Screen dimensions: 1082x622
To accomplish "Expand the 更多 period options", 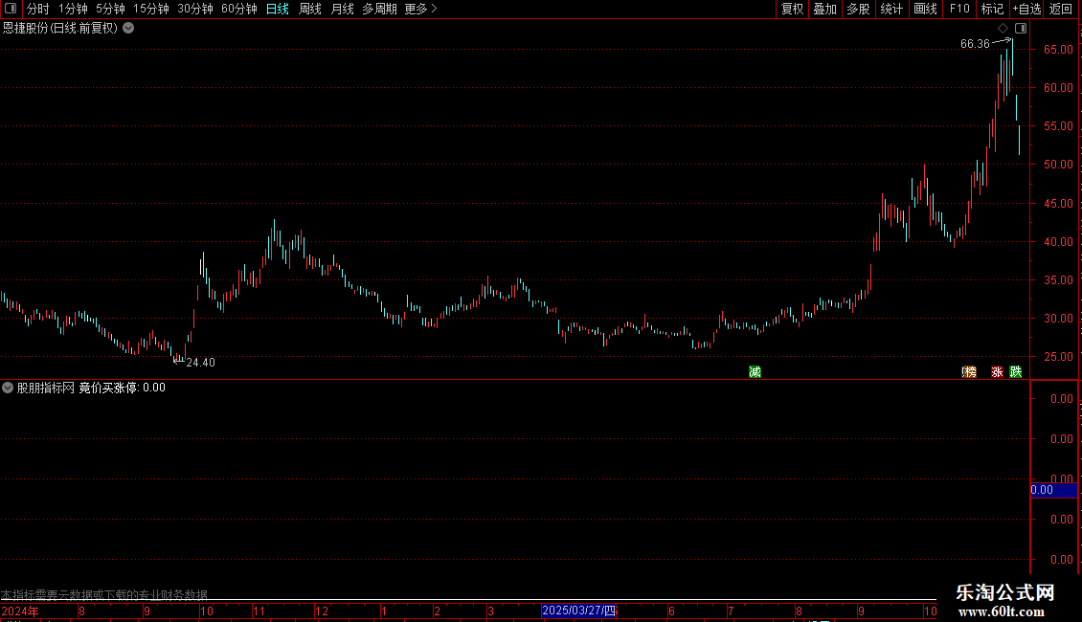I will pyautogui.click(x=420, y=9).
